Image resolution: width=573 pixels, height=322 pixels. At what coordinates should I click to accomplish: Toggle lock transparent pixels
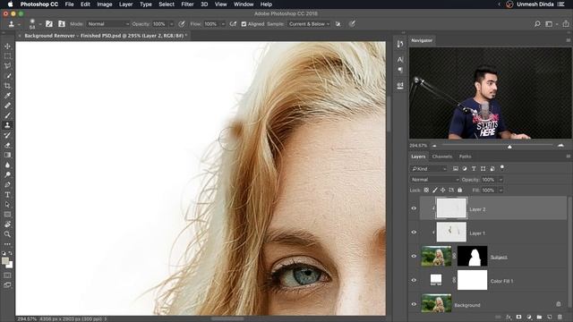(x=426, y=191)
